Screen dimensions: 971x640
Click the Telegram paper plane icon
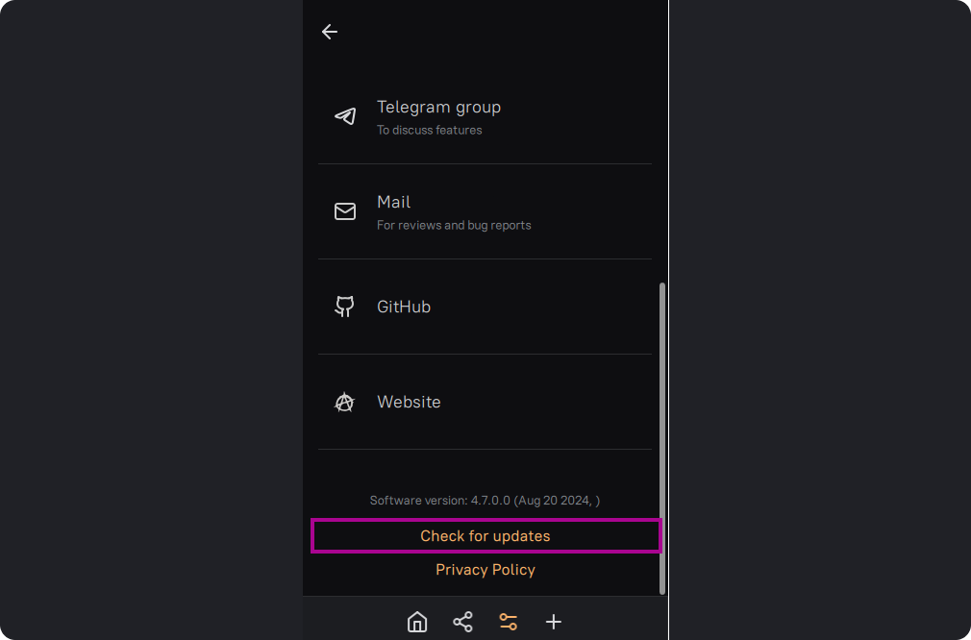tap(345, 116)
